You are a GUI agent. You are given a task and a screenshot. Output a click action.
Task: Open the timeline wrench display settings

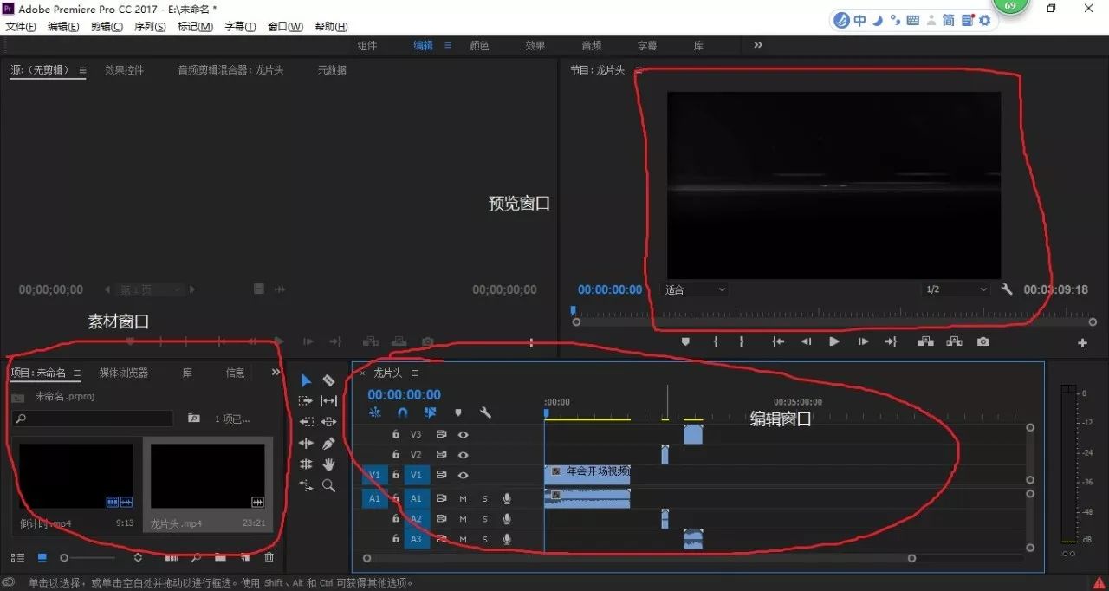click(486, 413)
